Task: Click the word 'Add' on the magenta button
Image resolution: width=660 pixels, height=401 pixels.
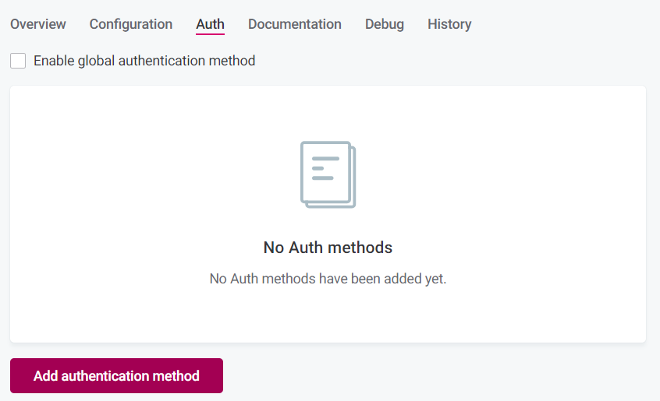Action: [45, 376]
